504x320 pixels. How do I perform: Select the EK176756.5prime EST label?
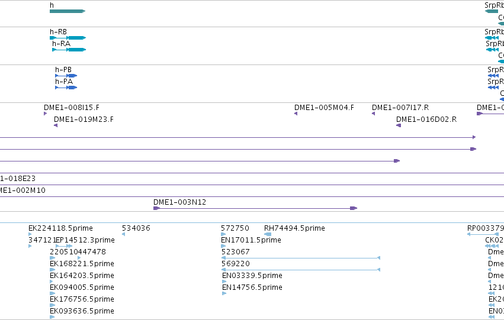(x=82, y=299)
